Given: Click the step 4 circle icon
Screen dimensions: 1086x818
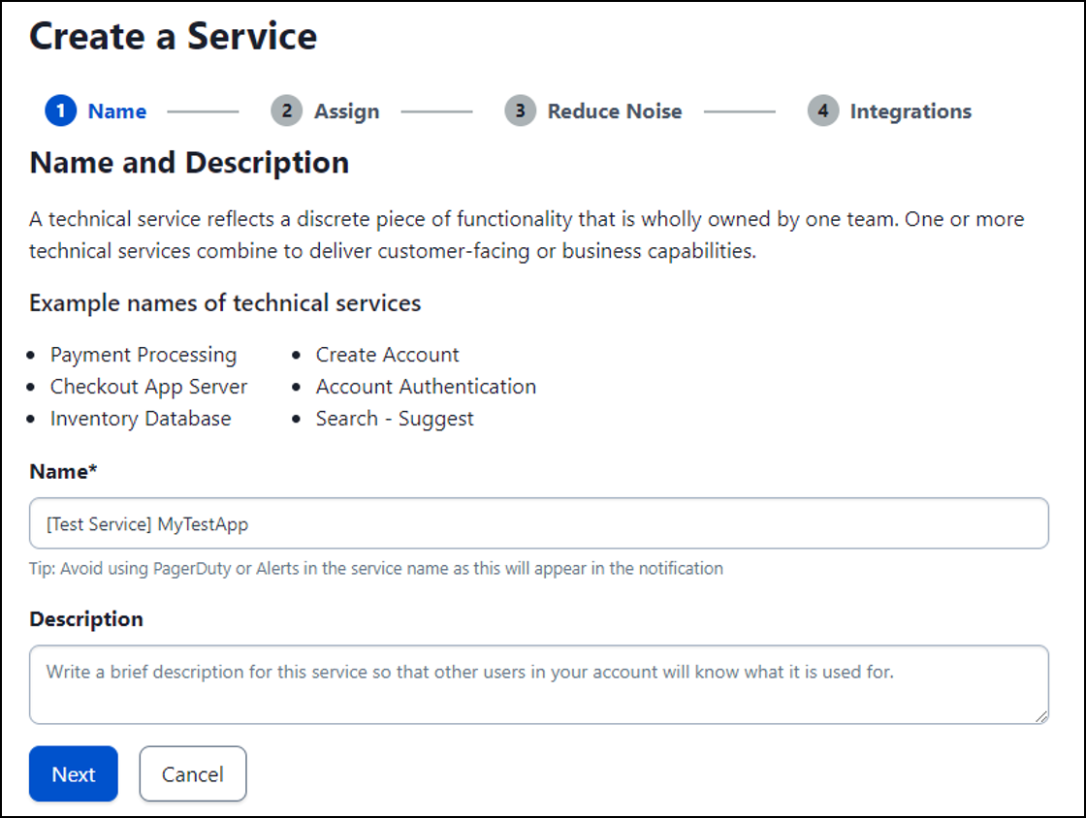Looking at the screenshot, I should pos(822,111).
